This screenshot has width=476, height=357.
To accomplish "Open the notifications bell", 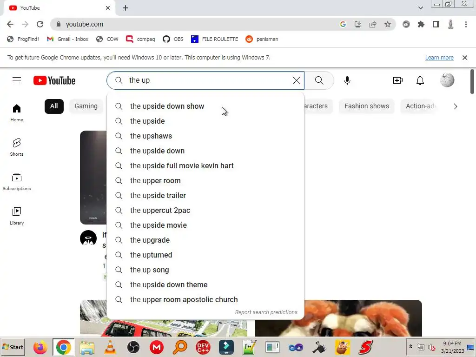I will (420, 80).
